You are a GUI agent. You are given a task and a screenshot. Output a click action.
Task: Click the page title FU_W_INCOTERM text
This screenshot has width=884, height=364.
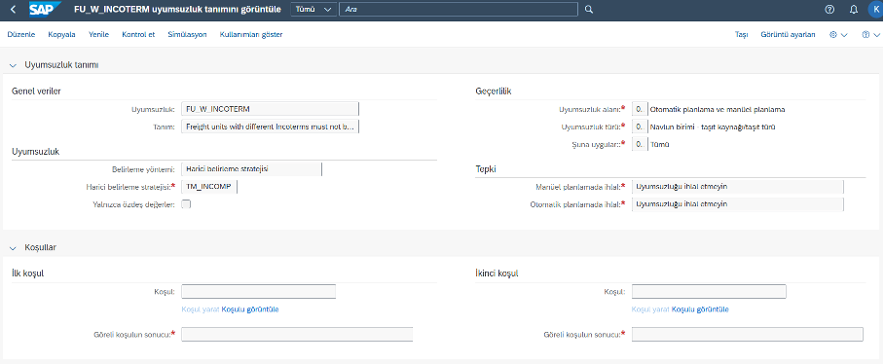pyautogui.click(x=177, y=10)
